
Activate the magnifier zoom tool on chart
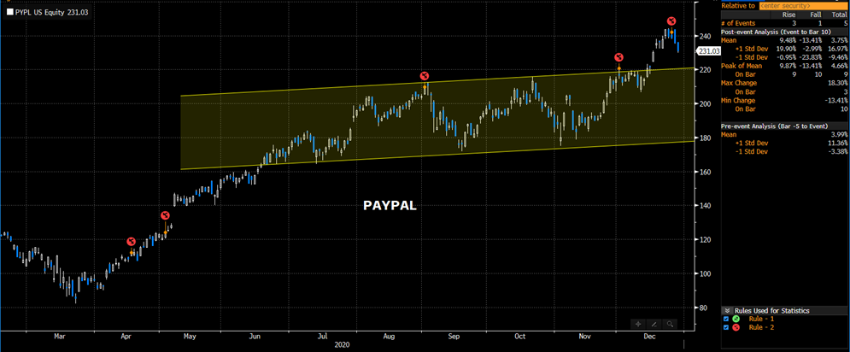coord(670,324)
